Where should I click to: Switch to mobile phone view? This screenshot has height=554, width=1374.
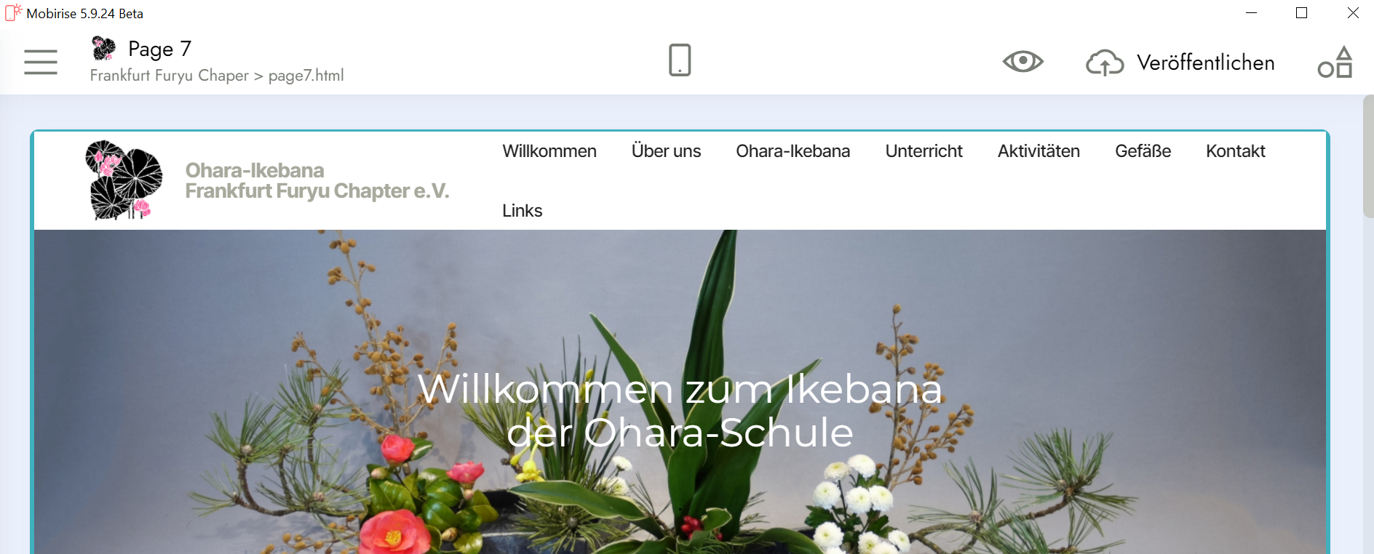click(x=680, y=60)
